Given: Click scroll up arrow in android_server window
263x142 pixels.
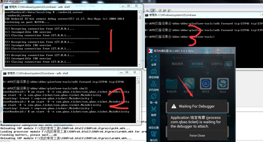Looking at the screenshot, I should [x=139, y=12].
